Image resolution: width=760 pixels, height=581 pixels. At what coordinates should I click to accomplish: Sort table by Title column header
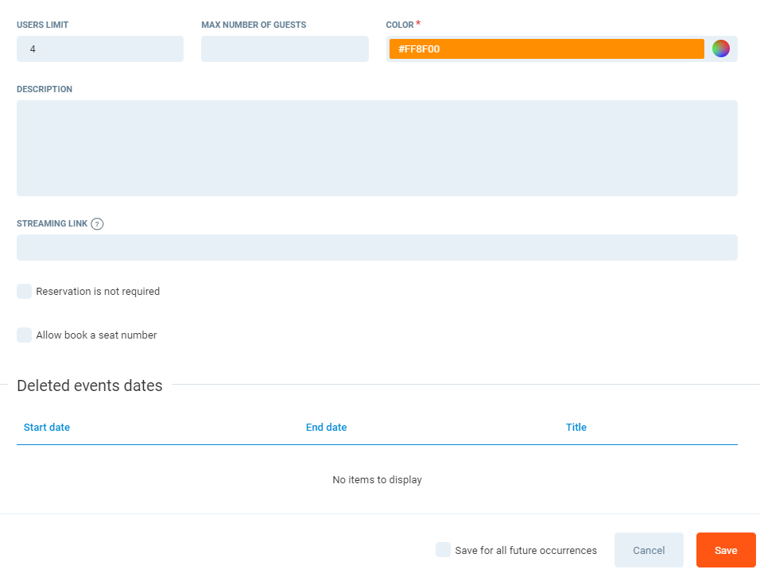[x=576, y=428]
